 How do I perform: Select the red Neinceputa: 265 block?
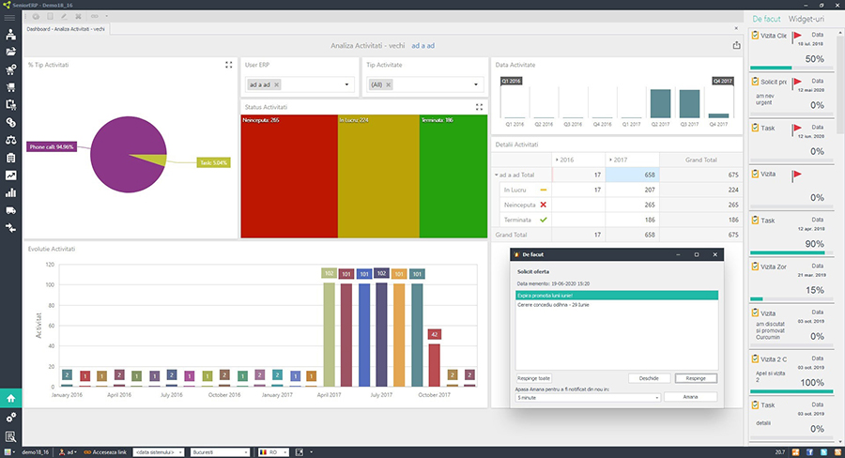point(289,176)
